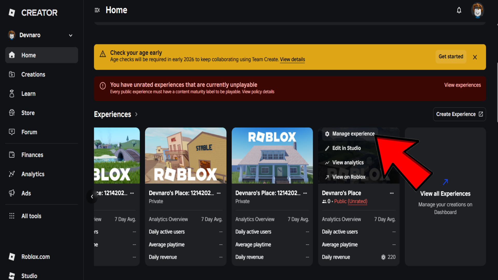
Task: Collapse the sidebar using the hamburger icon
Action: tap(97, 10)
